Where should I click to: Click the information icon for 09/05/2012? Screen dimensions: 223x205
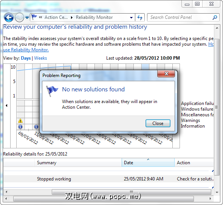click(20, 127)
